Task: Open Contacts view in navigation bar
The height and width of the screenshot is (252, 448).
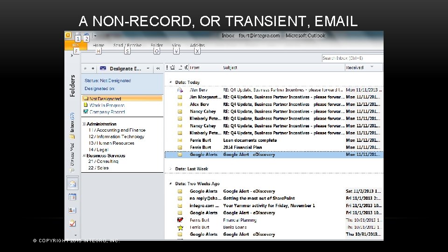Action: tap(73, 210)
